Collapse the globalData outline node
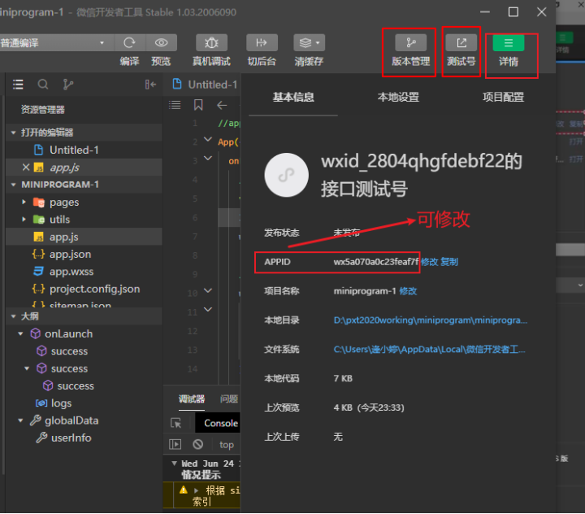585x514 pixels. pyautogui.click(x=20, y=420)
